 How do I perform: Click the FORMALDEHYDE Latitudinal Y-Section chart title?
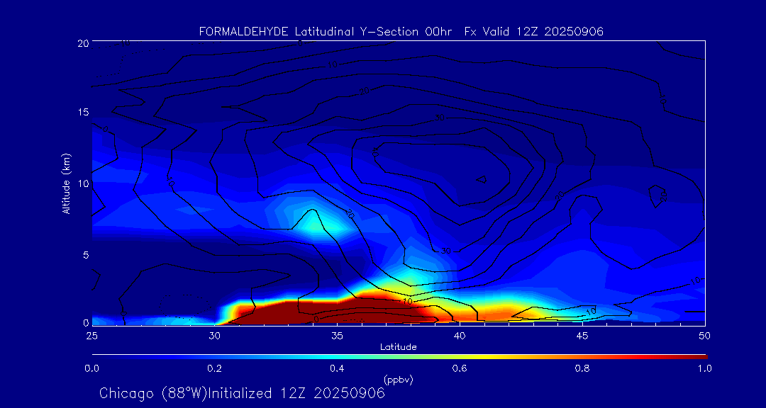[401, 32]
